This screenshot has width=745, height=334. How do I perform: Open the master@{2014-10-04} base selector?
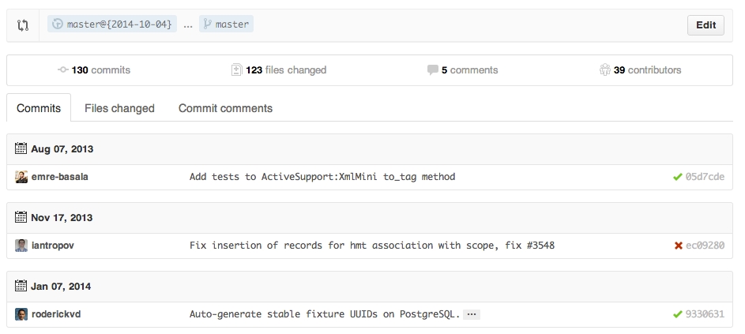112,24
